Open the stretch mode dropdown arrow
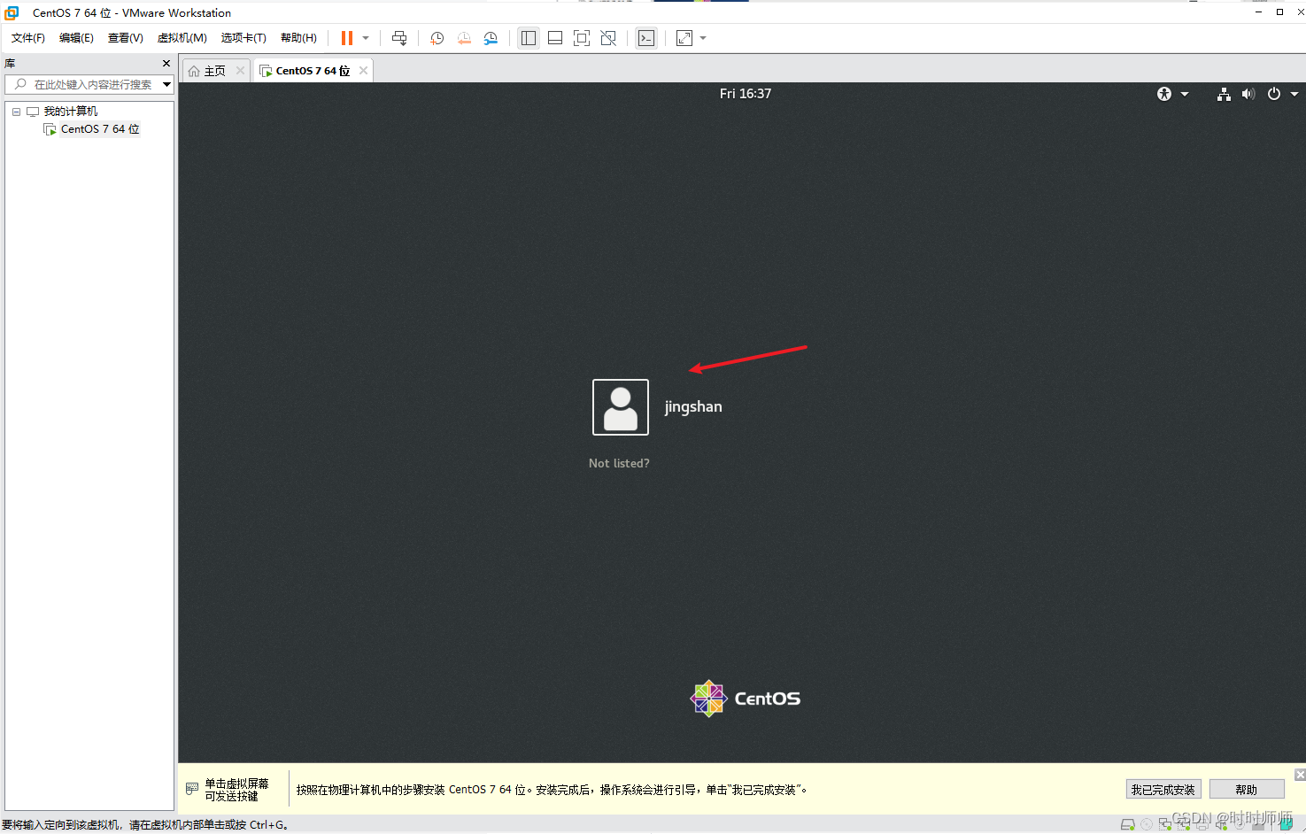The width and height of the screenshot is (1306, 834). pyautogui.click(x=703, y=38)
